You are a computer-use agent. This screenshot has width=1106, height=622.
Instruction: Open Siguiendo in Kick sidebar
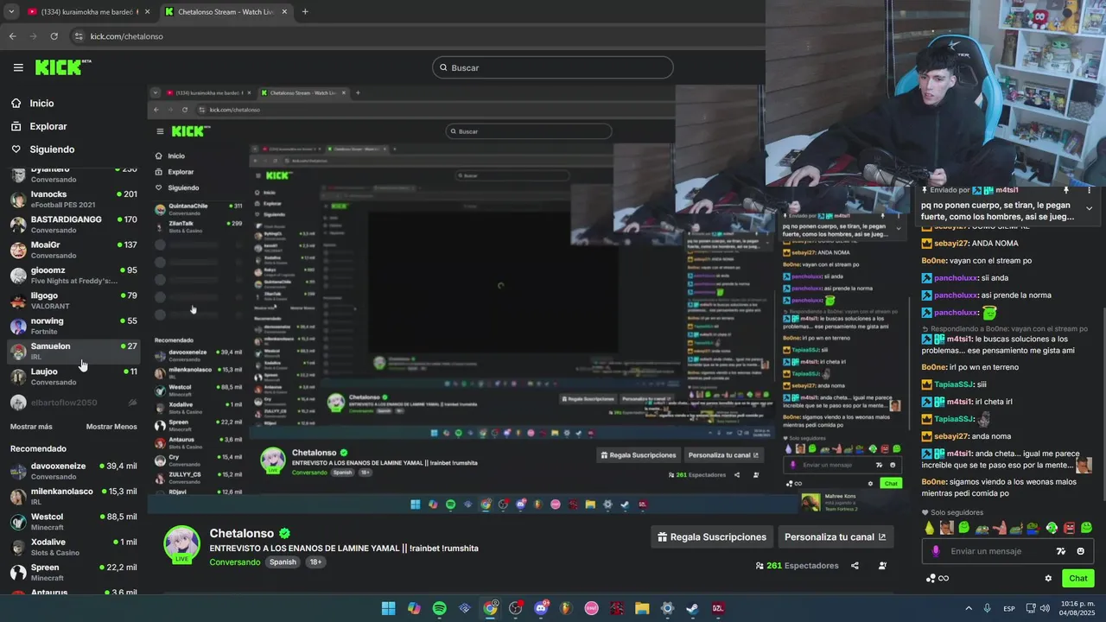point(52,149)
